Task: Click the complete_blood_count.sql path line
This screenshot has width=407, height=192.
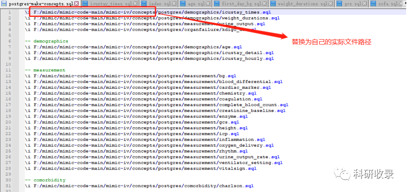Action: [x=157, y=105]
